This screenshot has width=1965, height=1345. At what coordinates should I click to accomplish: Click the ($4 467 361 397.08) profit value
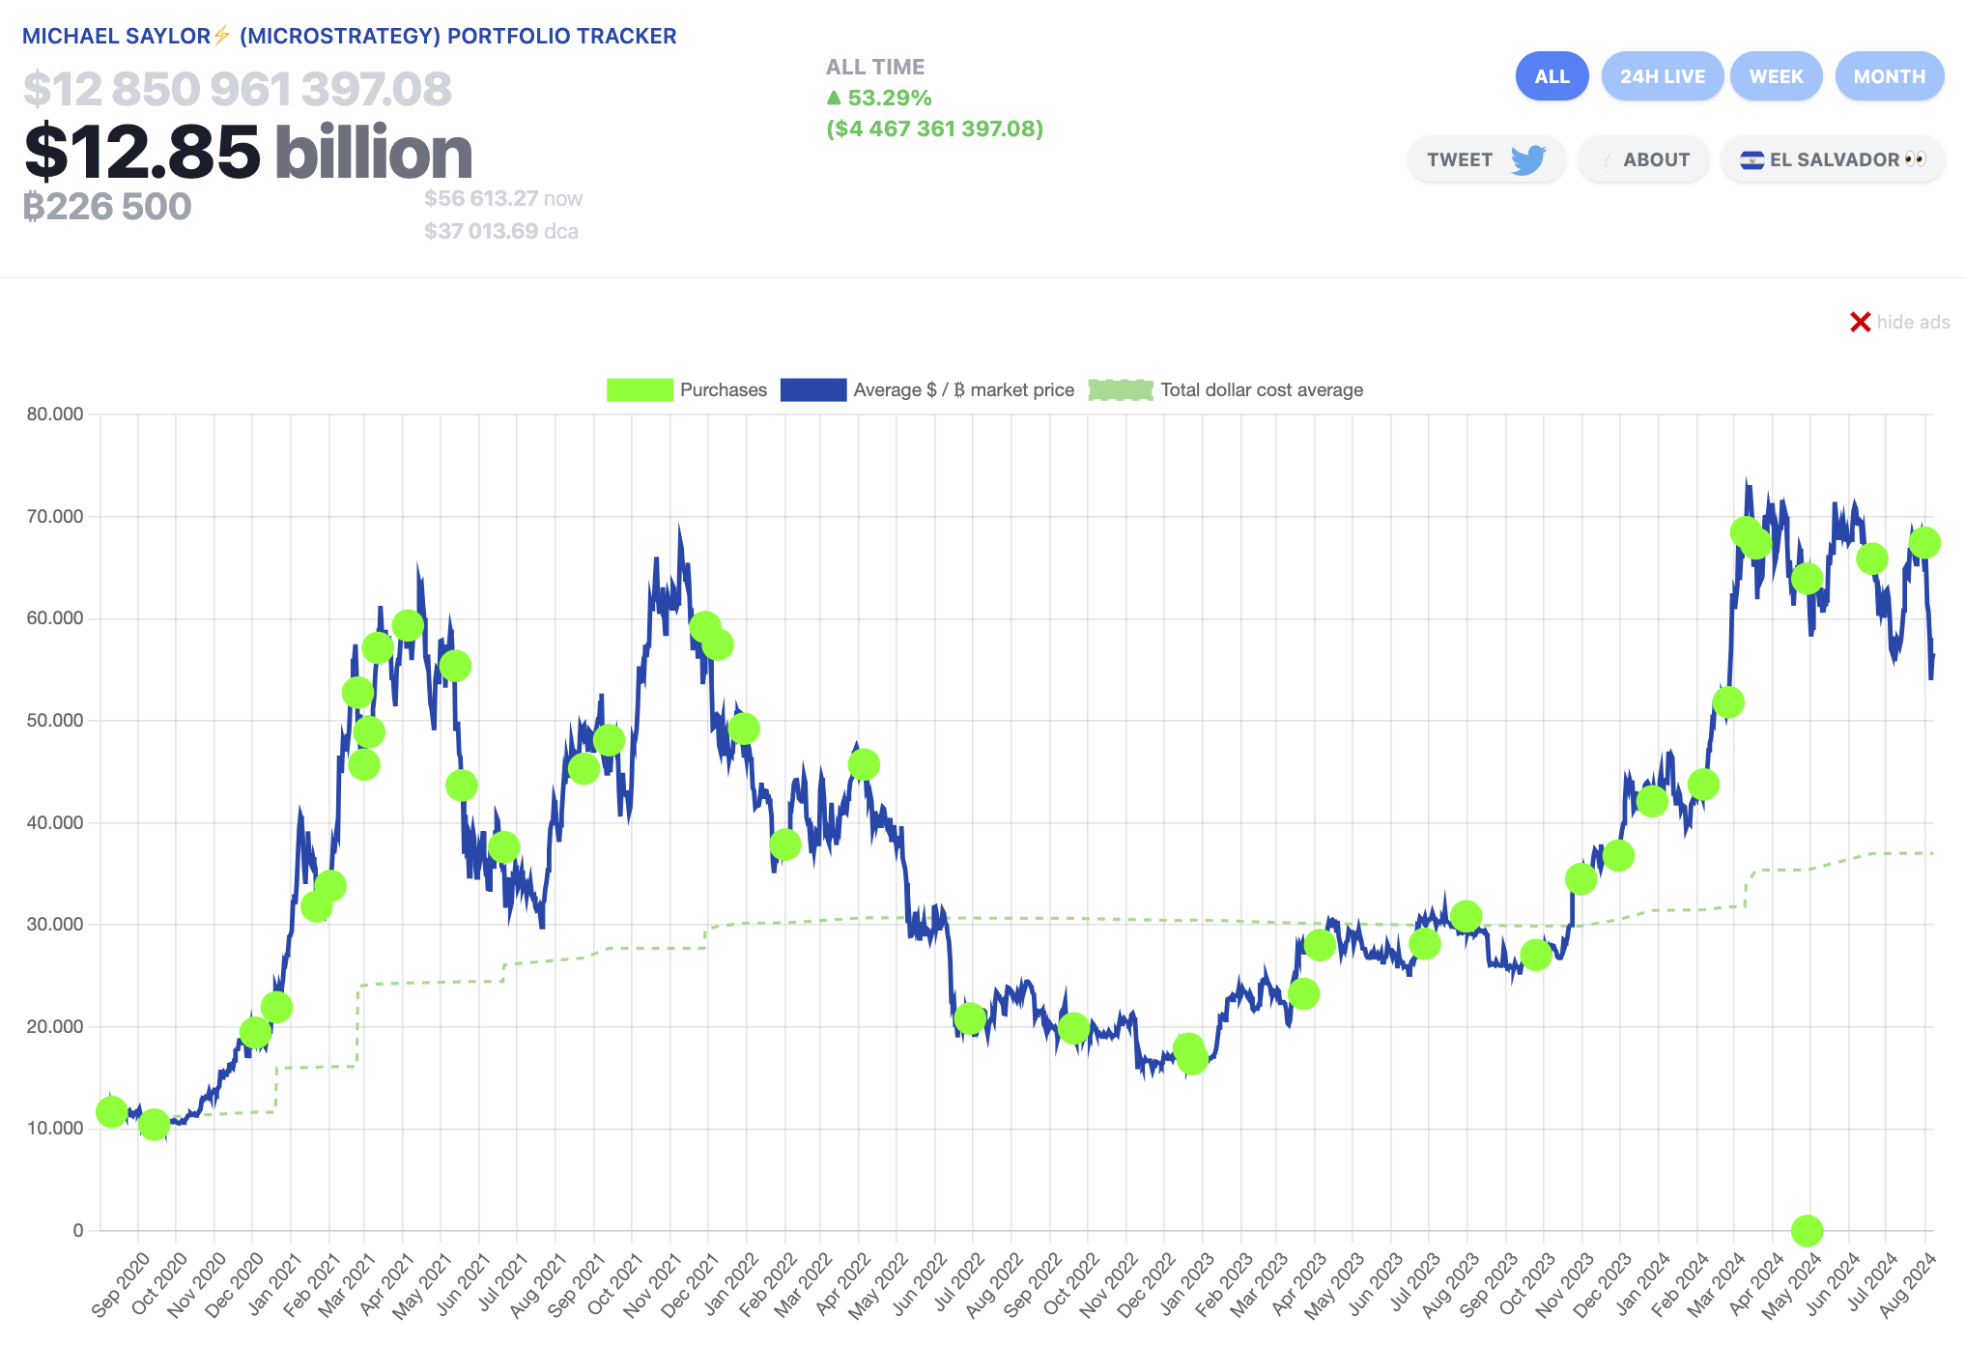pyautogui.click(x=935, y=129)
